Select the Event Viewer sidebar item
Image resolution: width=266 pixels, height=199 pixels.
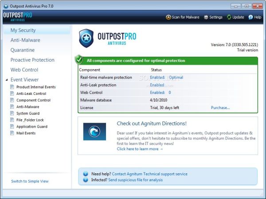[x=24, y=80]
